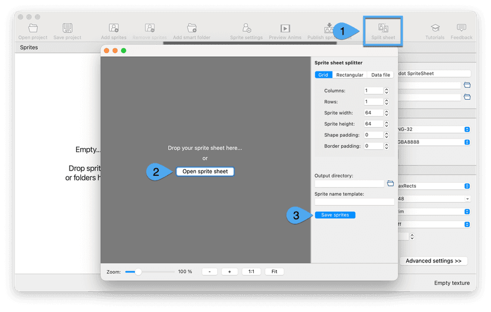Click the Preview Anims toolbar icon
This screenshot has height=312, width=491.
coord(285,29)
